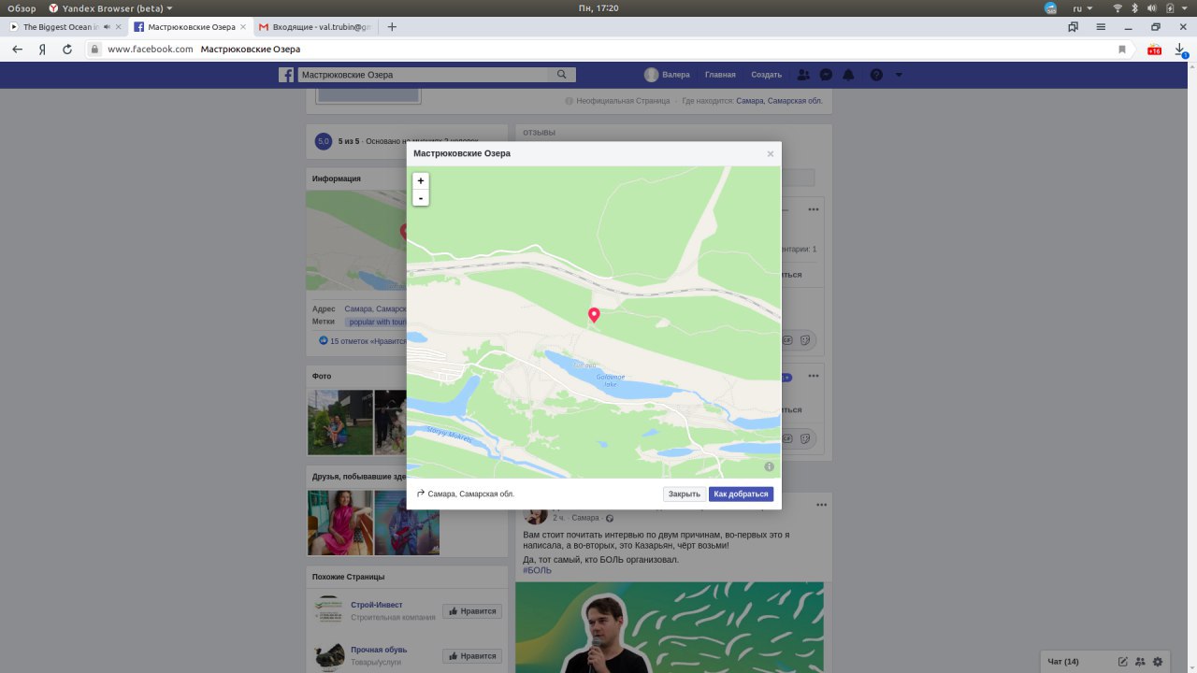This screenshot has width=1197, height=673.
Task: Open the woman in pink dress friend photo
Action: point(340,523)
